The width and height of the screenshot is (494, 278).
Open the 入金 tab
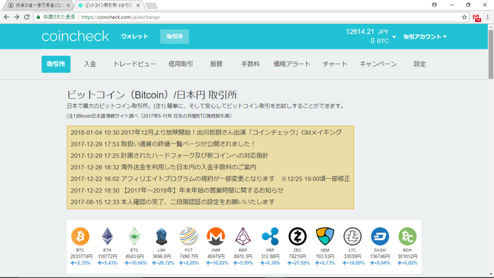click(x=90, y=64)
